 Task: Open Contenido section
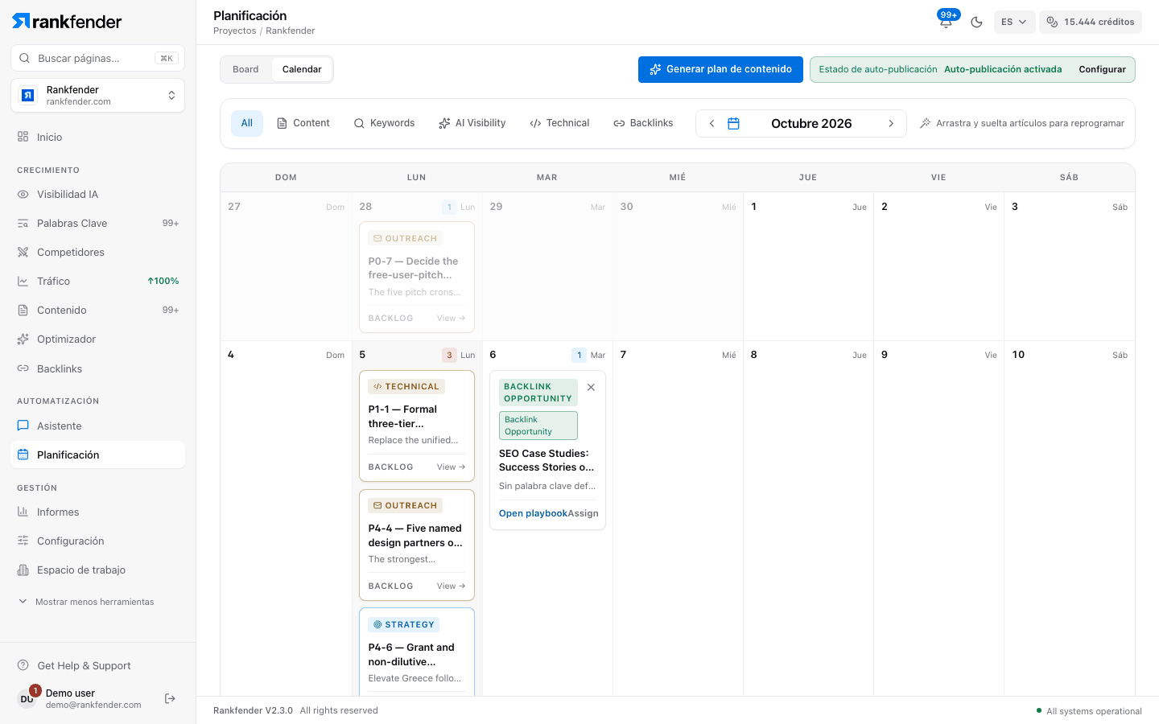(x=98, y=310)
